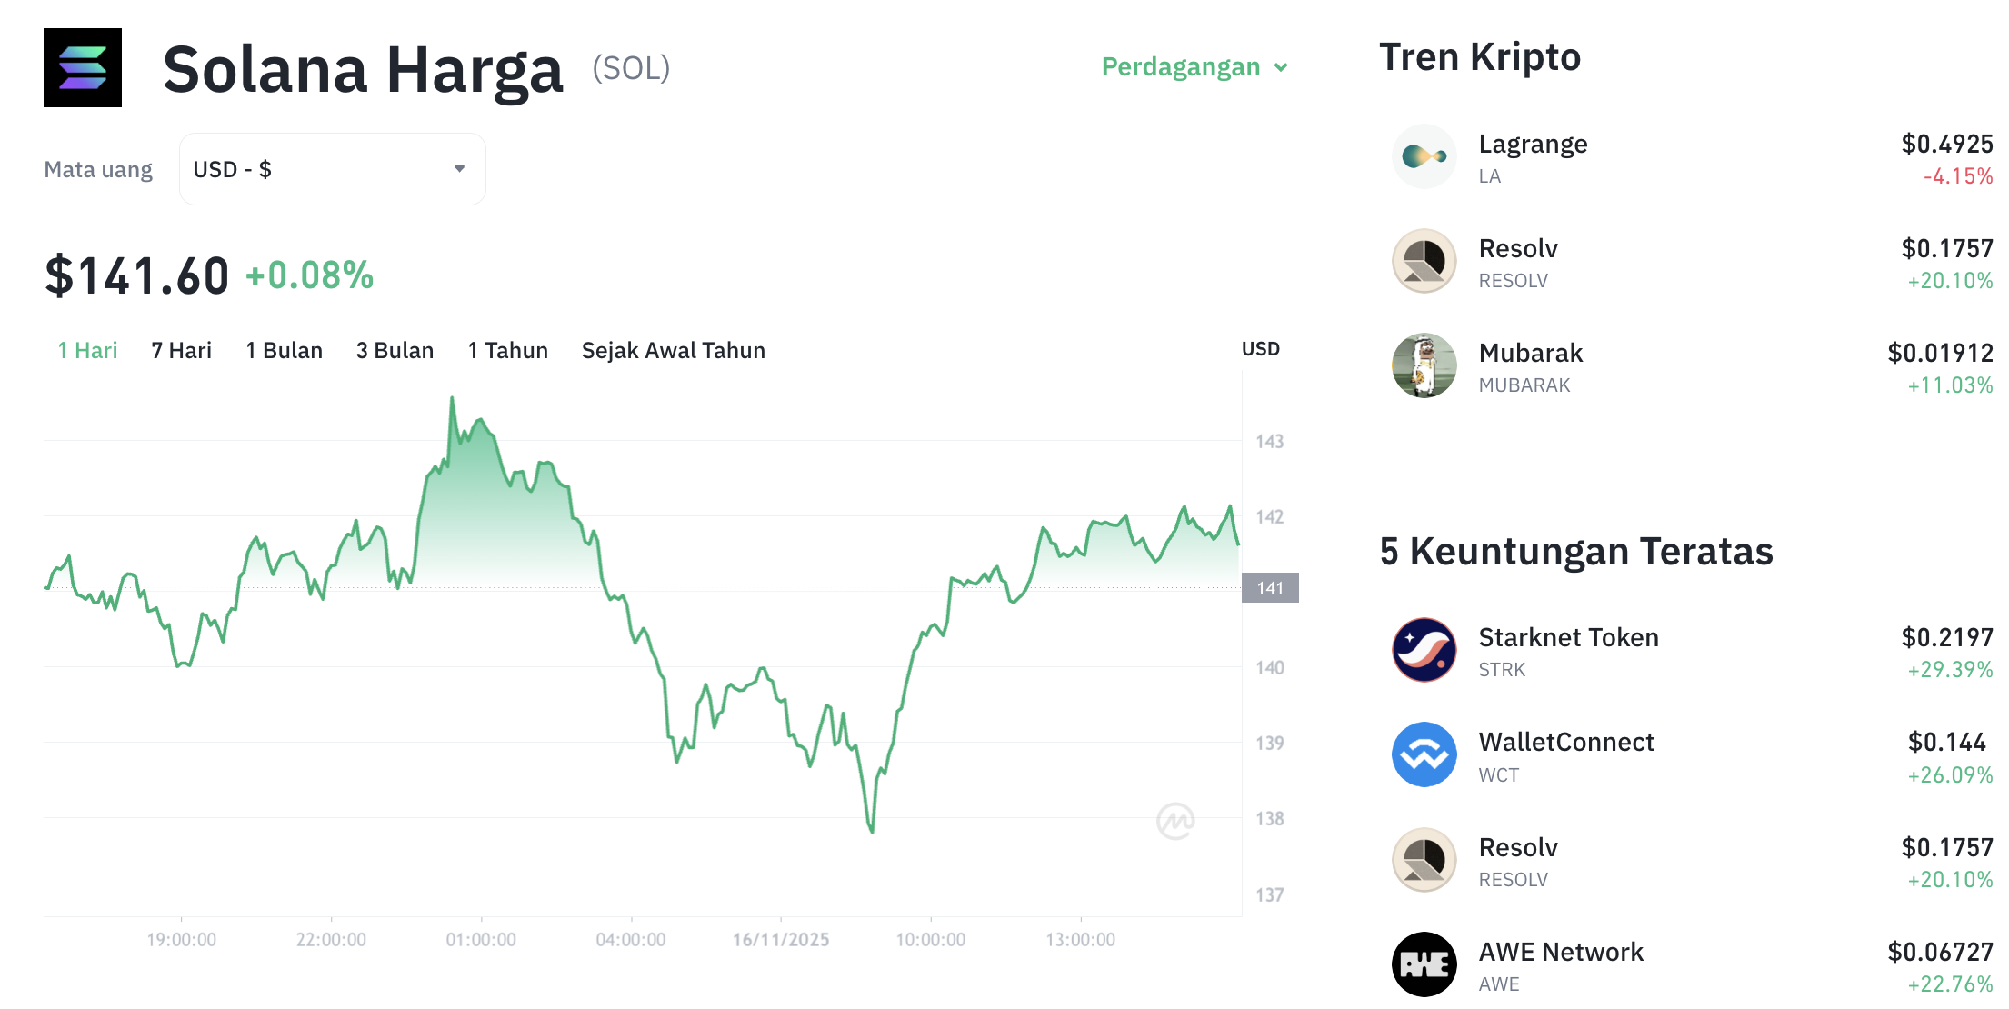Click the Mubarak astronaut icon

[1424, 365]
